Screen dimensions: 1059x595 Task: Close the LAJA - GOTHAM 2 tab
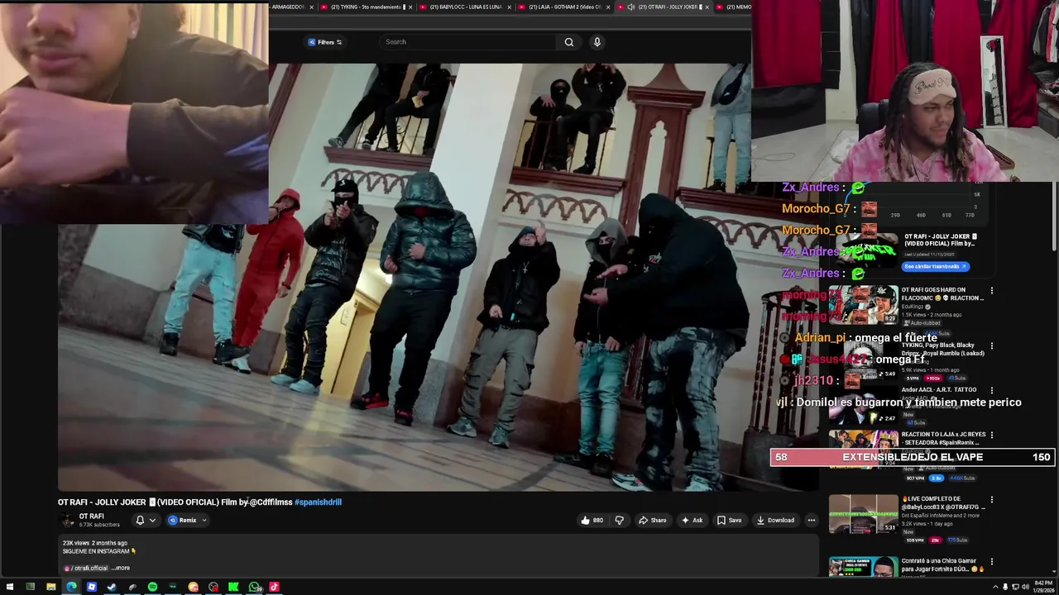pyautogui.click(x=609, y=7)
